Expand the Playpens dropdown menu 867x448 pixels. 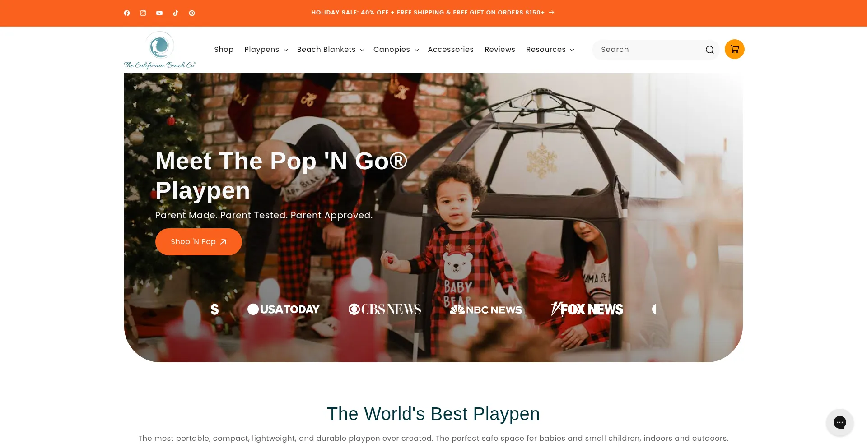(266, 50)
